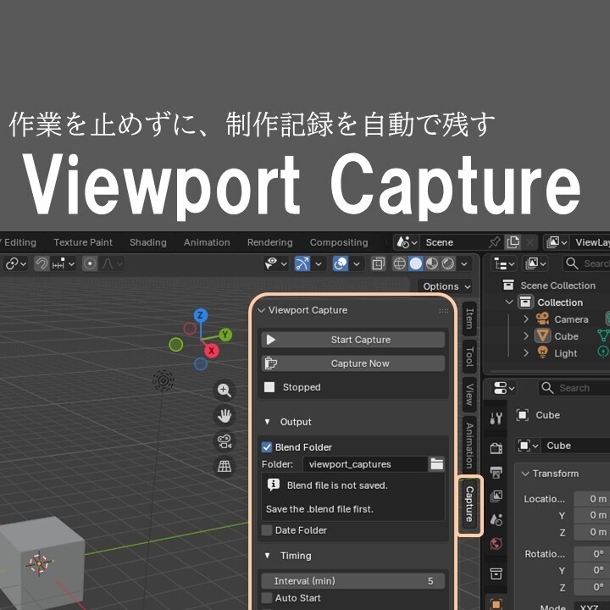This screenshot has height=610, width=610.
Task: Toggle perspective/orthographic grid icon
Action: click(224, 466)
